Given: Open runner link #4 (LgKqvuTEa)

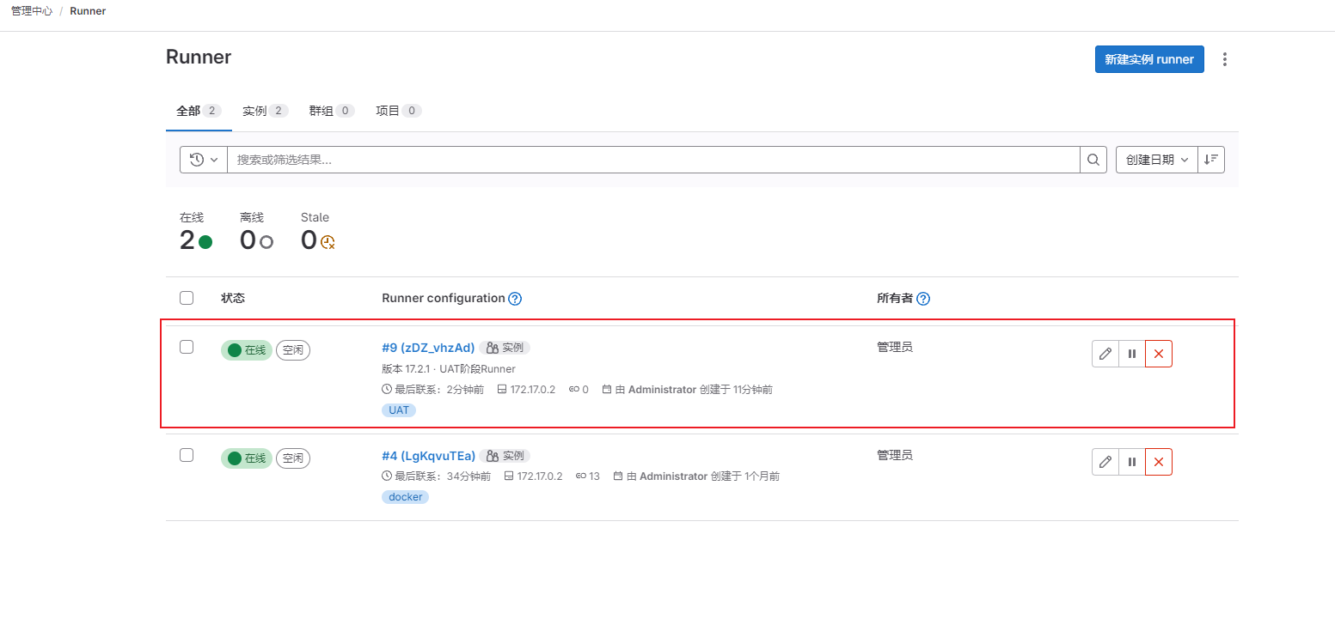Looking at the screenshot, I should click(428, 456).
